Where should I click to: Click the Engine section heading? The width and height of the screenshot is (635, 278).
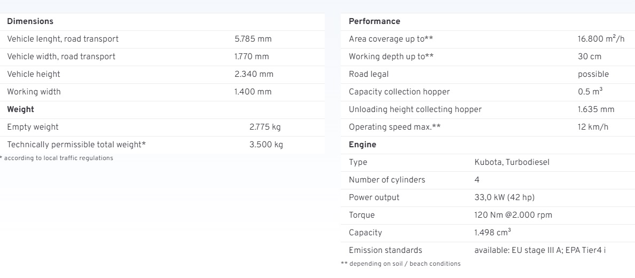362,145
